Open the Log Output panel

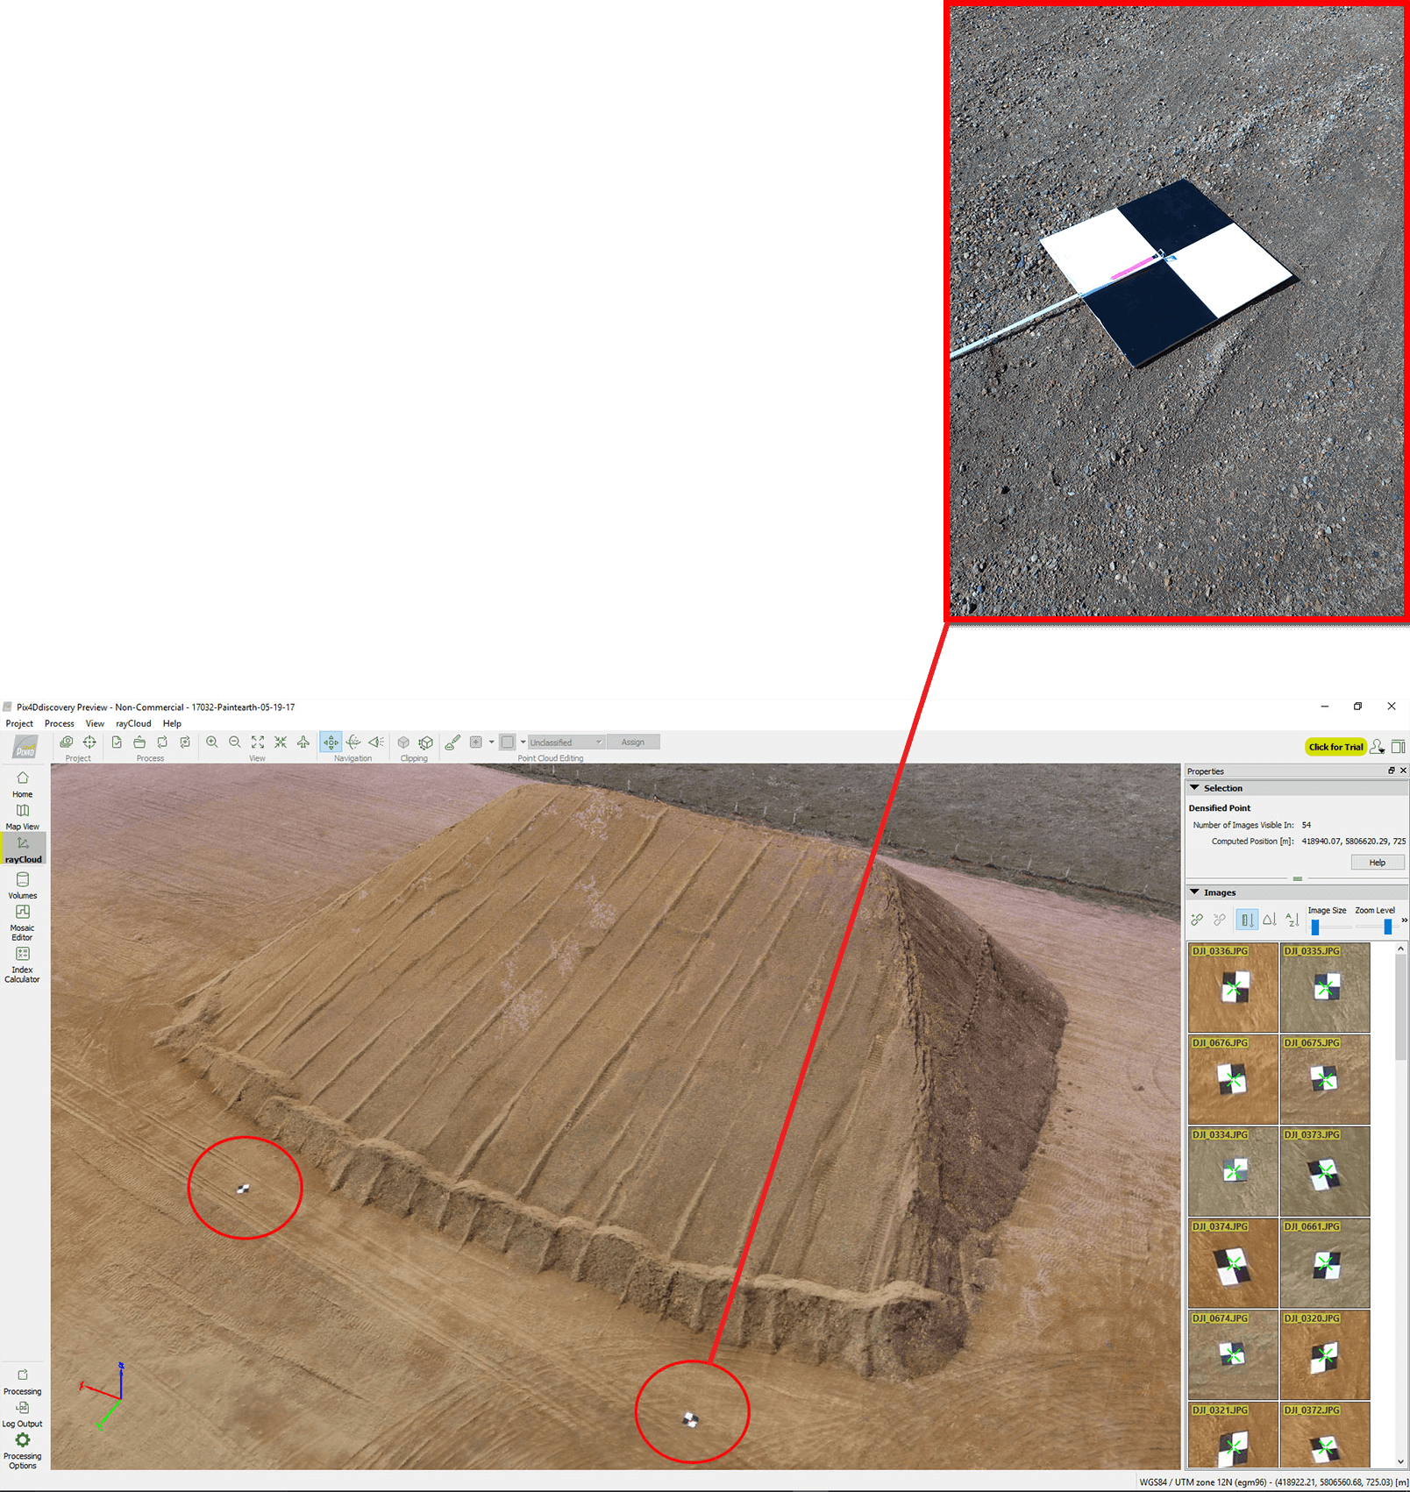(23, 1413)
